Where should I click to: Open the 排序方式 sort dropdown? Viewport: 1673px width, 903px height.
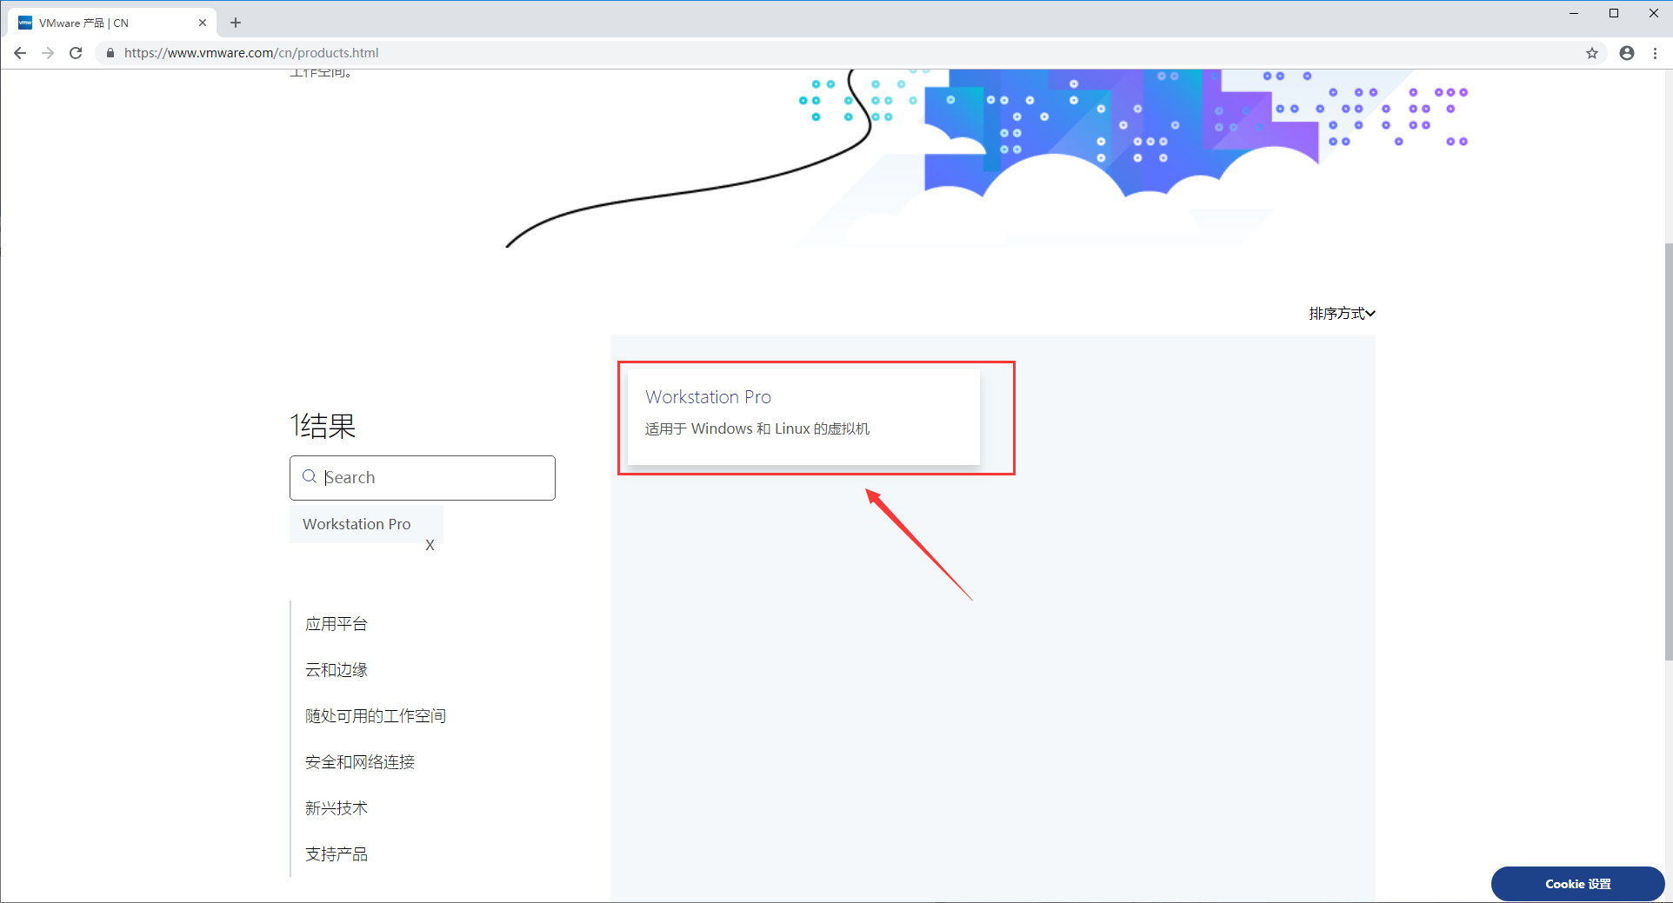pyautogui.click(x=1341, y=314)
